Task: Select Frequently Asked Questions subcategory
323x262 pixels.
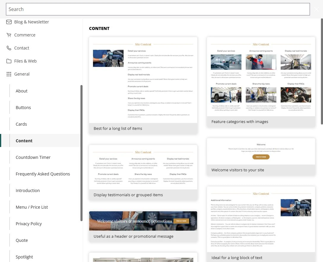Action: [x=43, y=174]
